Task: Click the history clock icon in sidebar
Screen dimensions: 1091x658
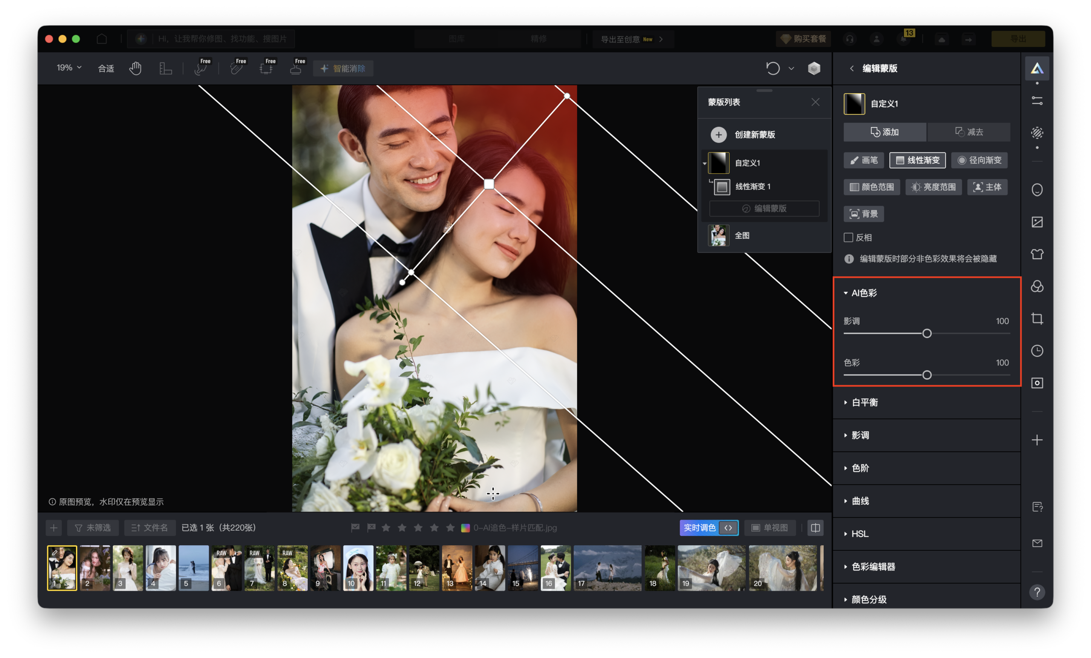Action: click(1036, 351)
